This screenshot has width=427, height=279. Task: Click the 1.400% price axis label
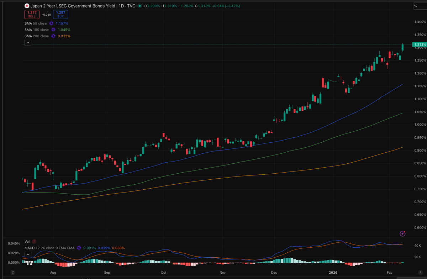(420, 22)
